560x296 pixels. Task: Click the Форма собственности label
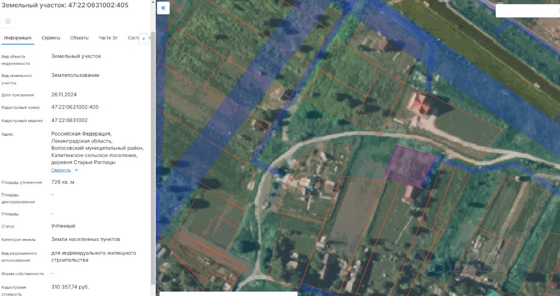coord(22,274)
